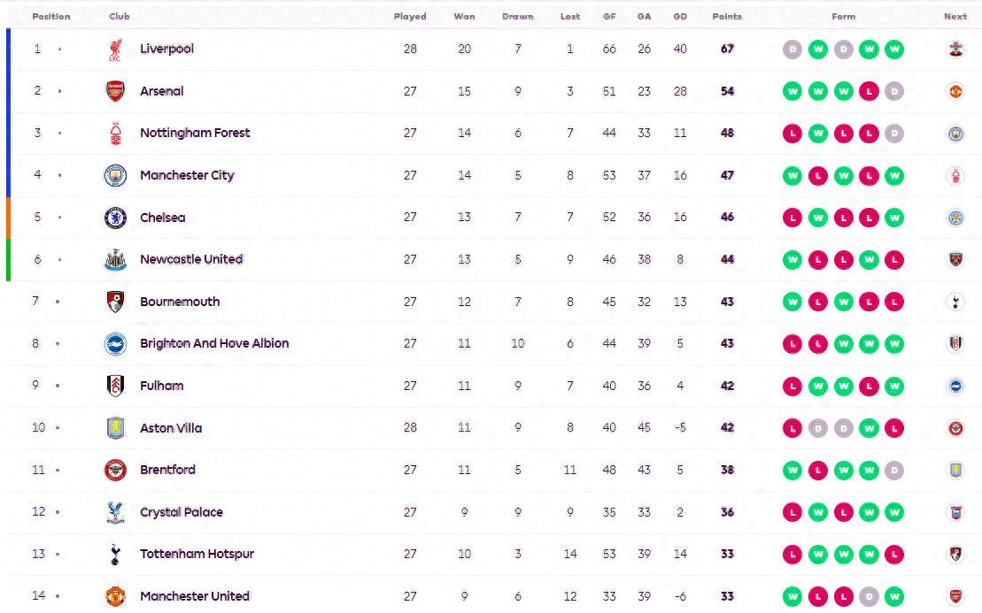Screen dimensions: 982x613
Task: Select the Nottingham Forest crest beside its name
Action: tap(115, 134)
